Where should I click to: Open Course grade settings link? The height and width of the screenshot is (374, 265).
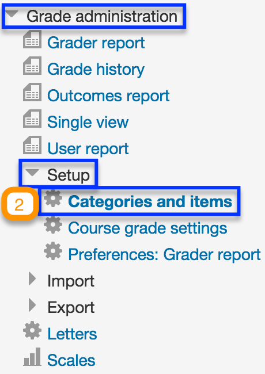[147, 228]
